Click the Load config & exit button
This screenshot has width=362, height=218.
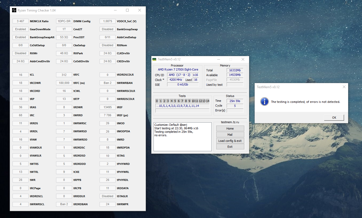[230, 141]
